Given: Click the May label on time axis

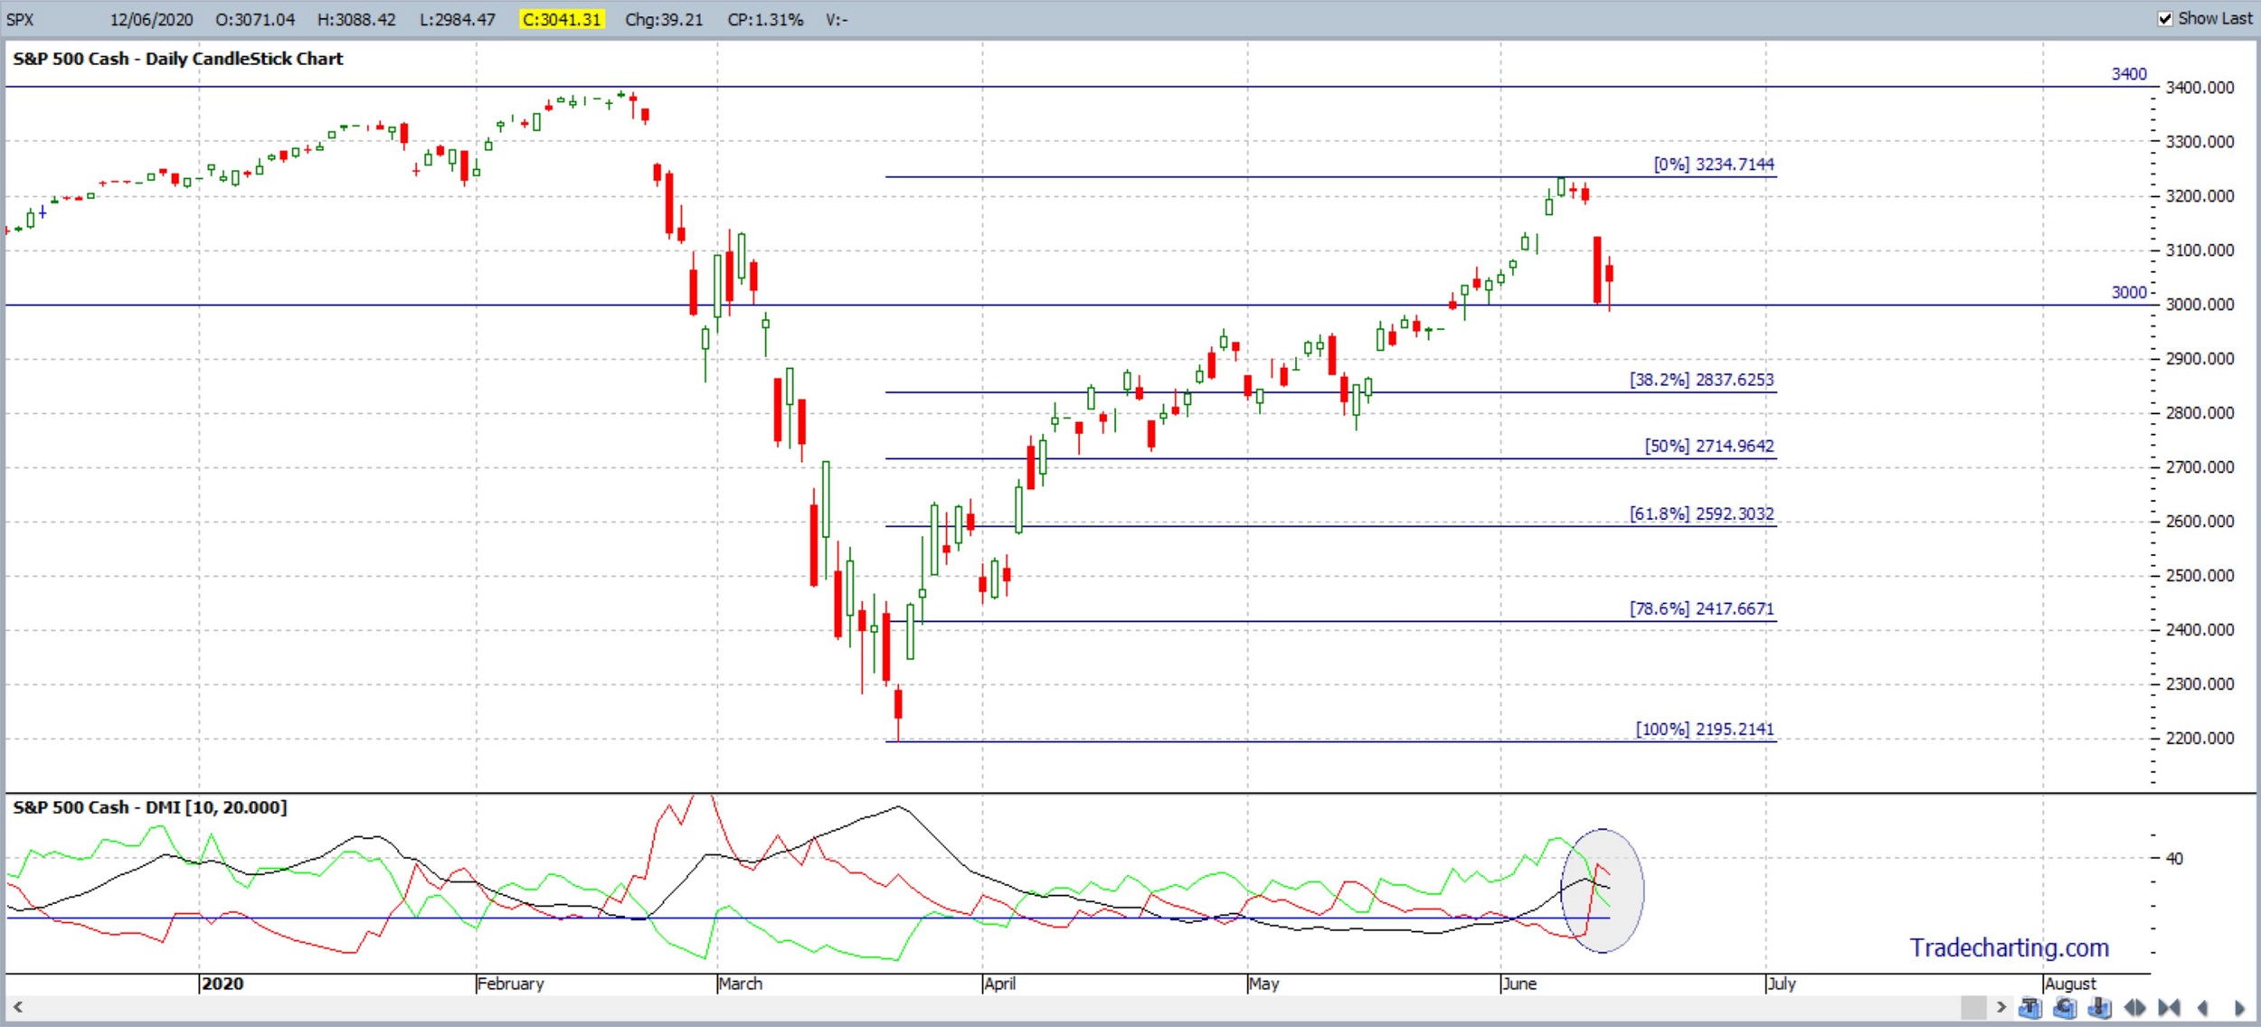Looking at the screenshot, I should click(x=1263, y=984).
